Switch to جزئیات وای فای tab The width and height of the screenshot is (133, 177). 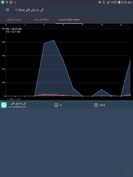click(x=14, y=19)
